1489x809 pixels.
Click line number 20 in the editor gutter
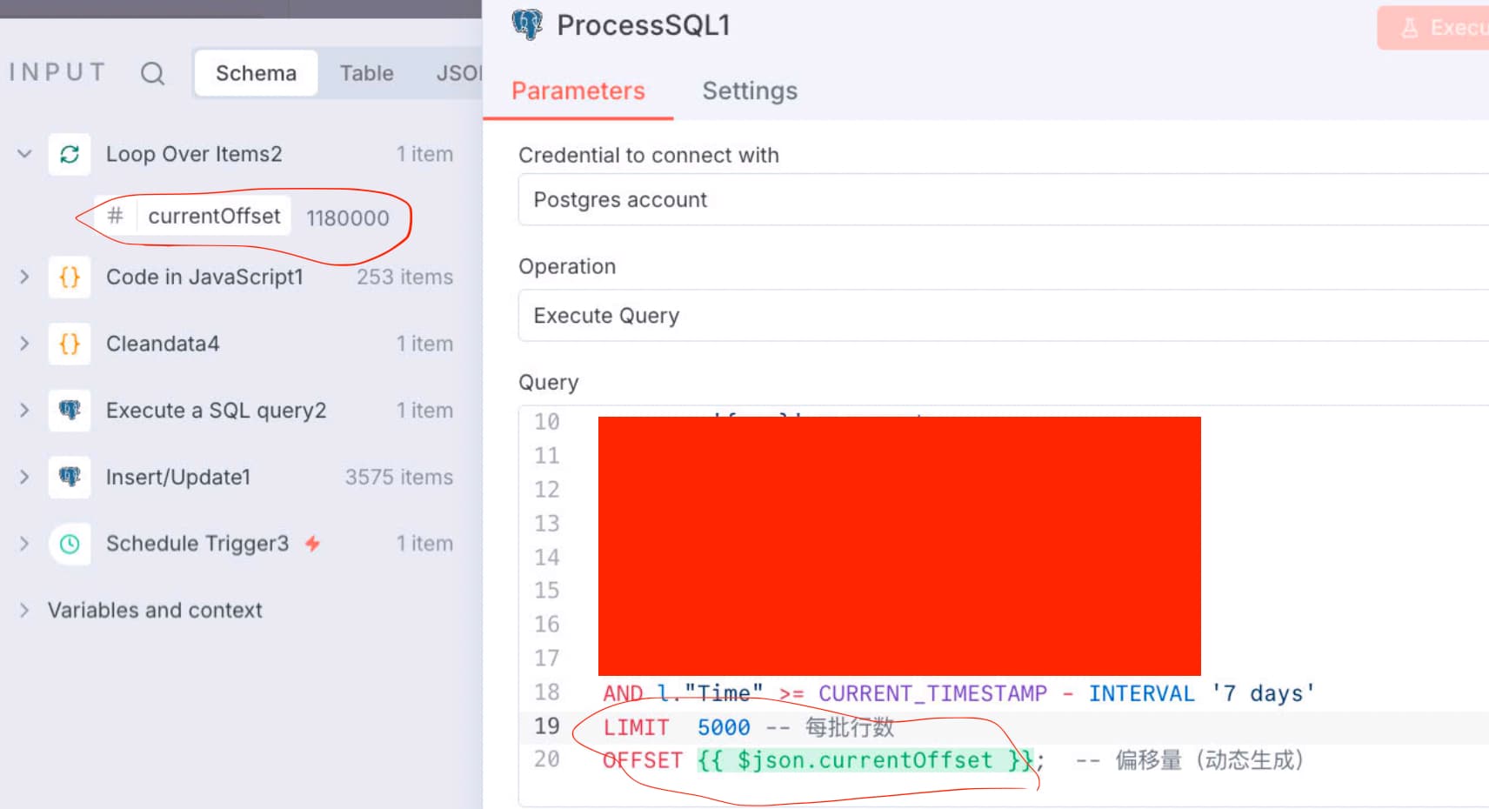(x=546, y=759)
